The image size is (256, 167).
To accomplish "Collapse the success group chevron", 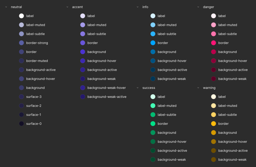I will click(x=137, y=88).
